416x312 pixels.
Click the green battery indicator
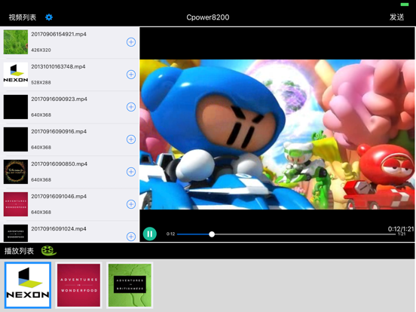[405, 5]
